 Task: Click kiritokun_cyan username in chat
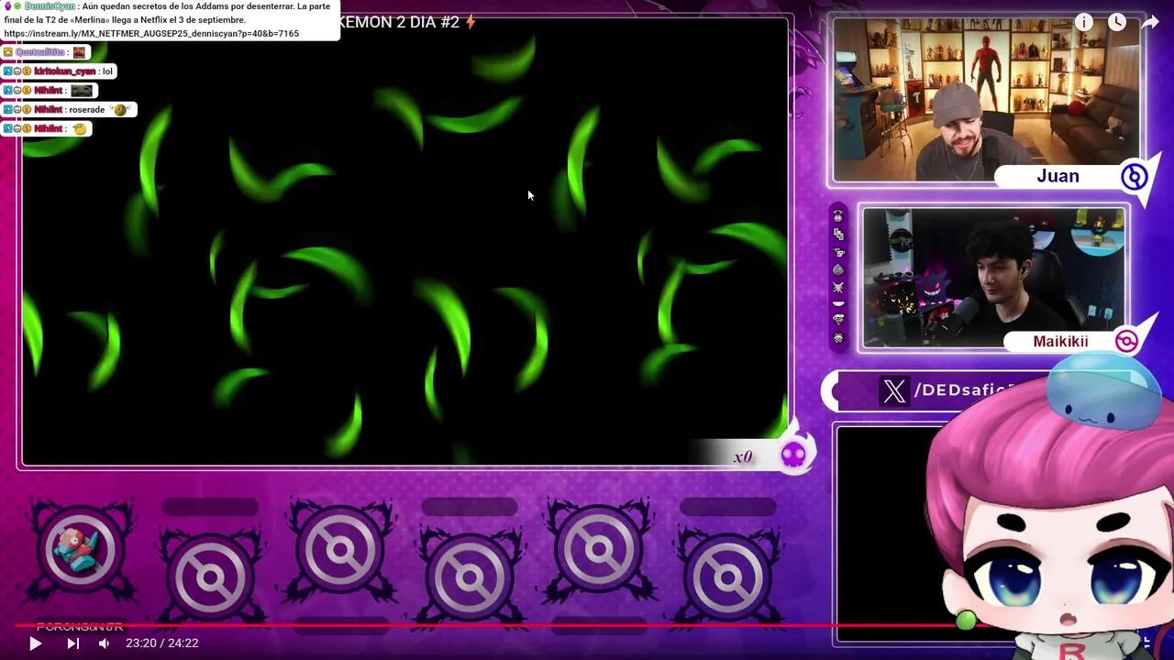(64, 71)
